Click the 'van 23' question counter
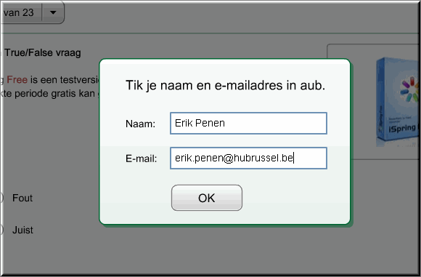The width and height of the screenshot is (421, 277). [x=19, y=12]
